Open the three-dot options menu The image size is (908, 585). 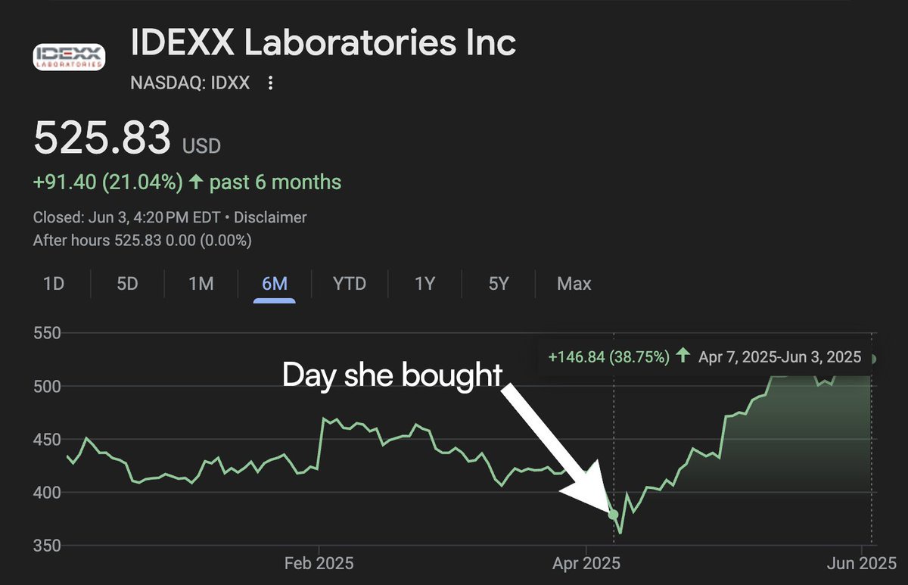[x=271, y=83]
